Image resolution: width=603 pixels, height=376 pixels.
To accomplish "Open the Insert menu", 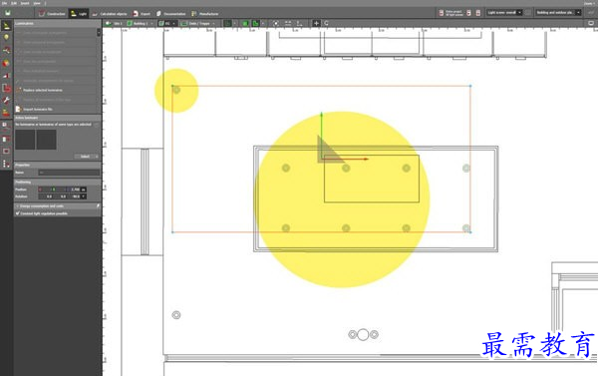I will click(x=25, y=3).
